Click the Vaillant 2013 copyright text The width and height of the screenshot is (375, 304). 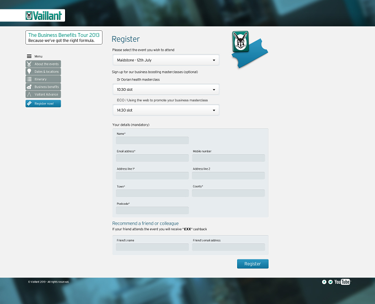pyautogui.click(x=49, y=282)
